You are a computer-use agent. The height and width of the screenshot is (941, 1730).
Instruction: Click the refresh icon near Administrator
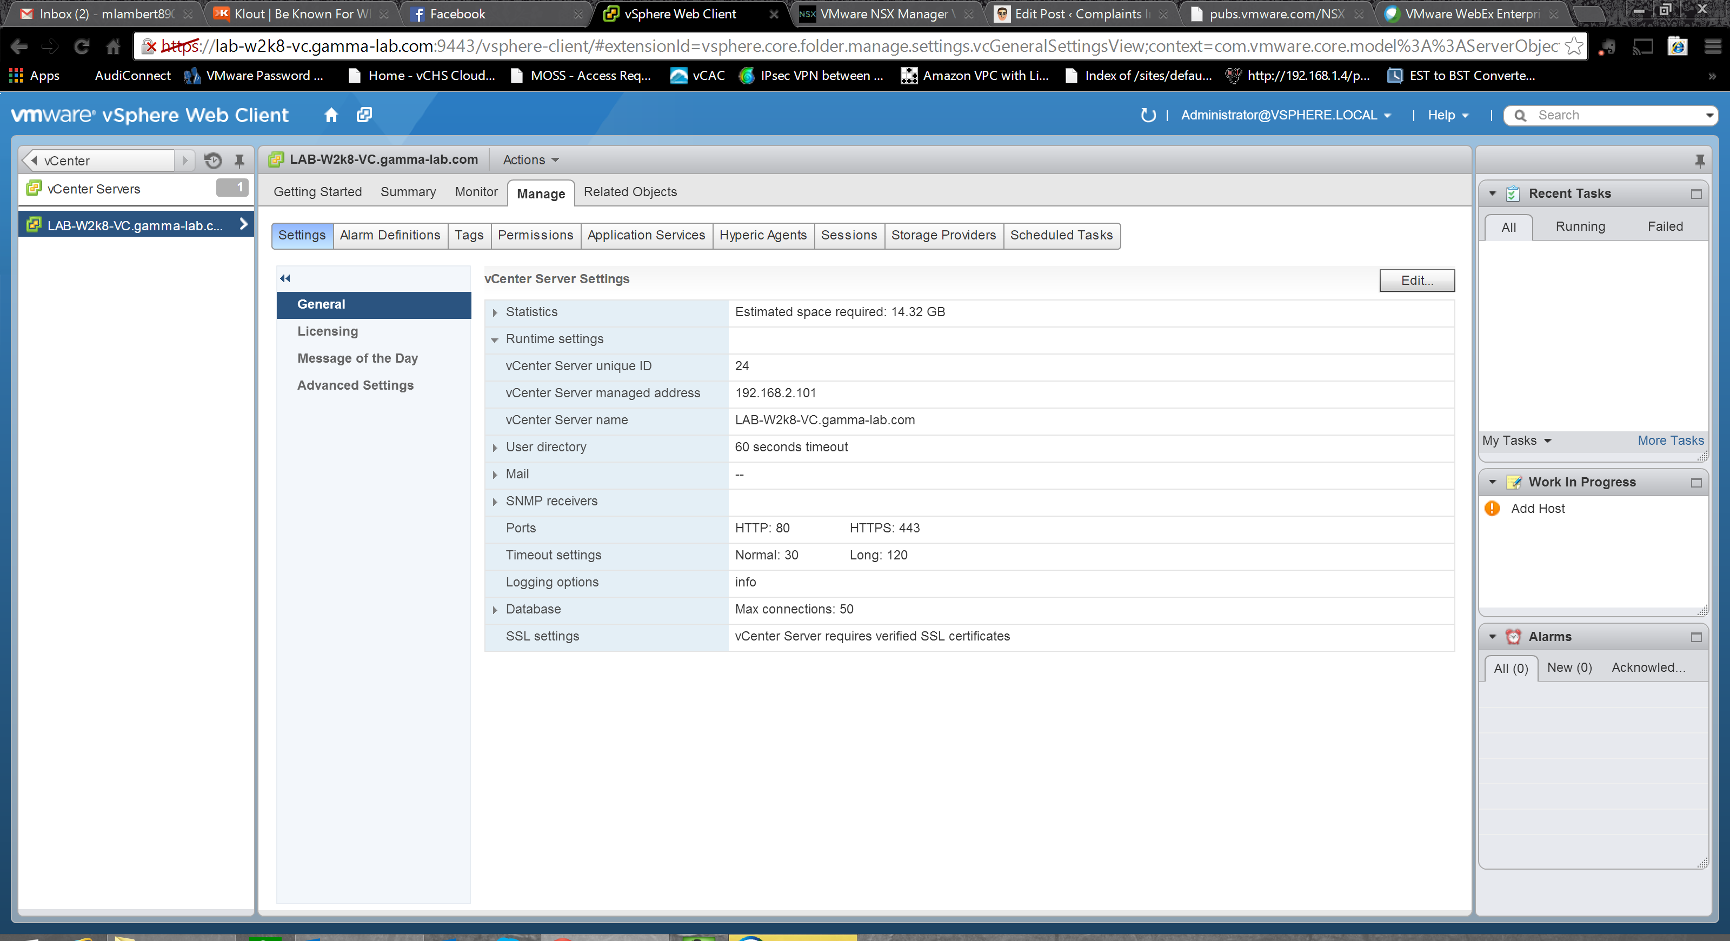point(1148,116)
